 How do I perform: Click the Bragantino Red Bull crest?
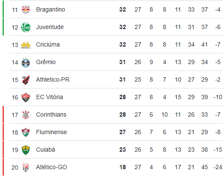[x=26, y=10]
